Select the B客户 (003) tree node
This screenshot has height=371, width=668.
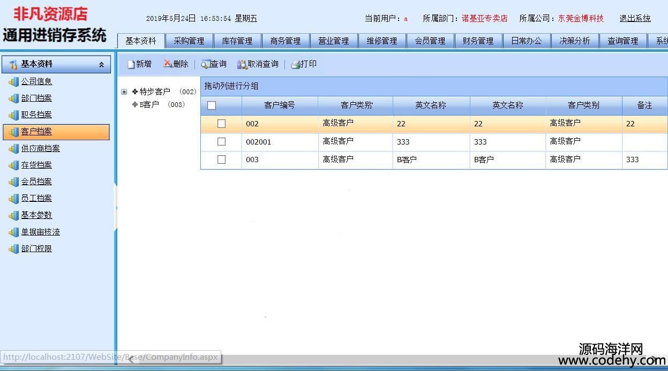[149, 105]
